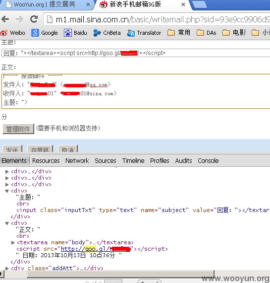
Task: Click the left scroll arrow of Elements panel
Action: pos(1,274)
